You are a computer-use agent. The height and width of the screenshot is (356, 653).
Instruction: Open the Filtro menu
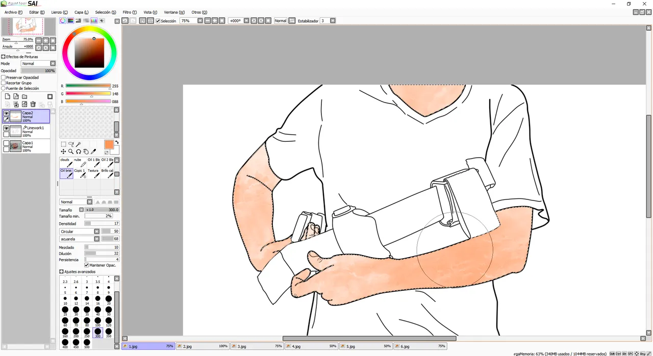click(130, 12)
